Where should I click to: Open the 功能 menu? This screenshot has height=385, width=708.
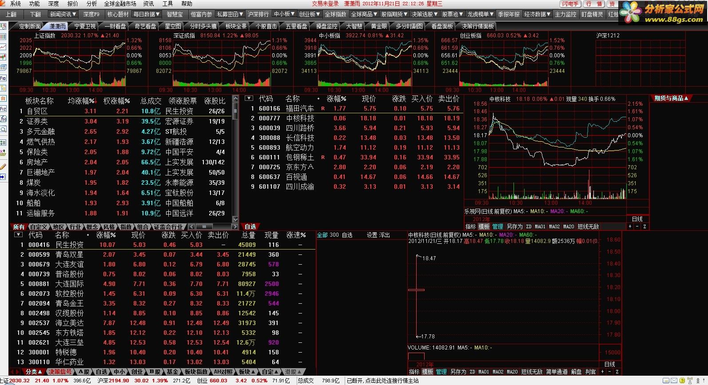pos(34,4)
